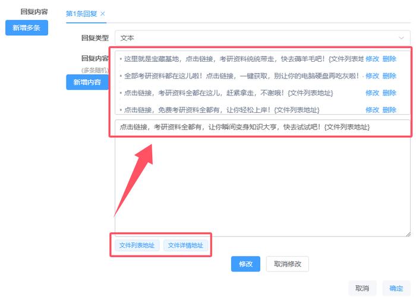The image size is (416, 297).
Task: Click 删除 for the 这里就是宝藏基地 reply
Action: 389,59
